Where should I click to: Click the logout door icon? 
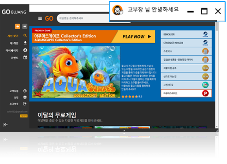[x=25, y=104]
